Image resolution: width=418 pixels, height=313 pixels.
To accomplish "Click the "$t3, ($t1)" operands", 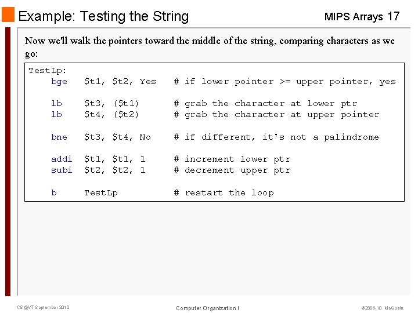I will (111, 104).
